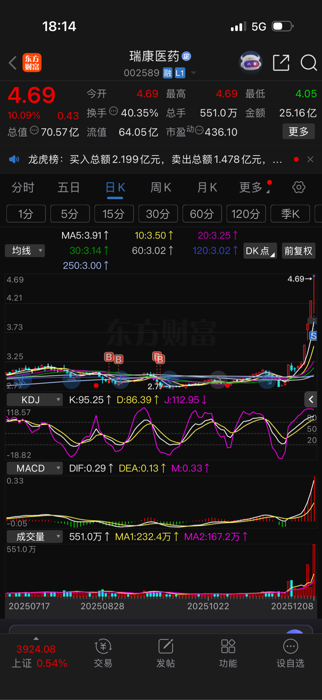Tap the share export icon

click(x=281, y=62)
